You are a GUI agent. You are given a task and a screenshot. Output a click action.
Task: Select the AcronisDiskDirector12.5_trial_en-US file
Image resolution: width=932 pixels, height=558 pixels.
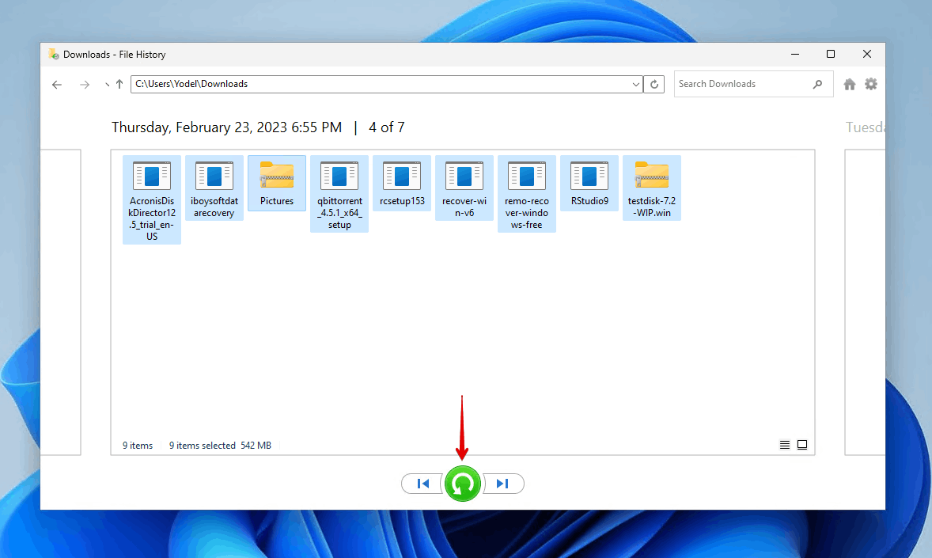152,200
